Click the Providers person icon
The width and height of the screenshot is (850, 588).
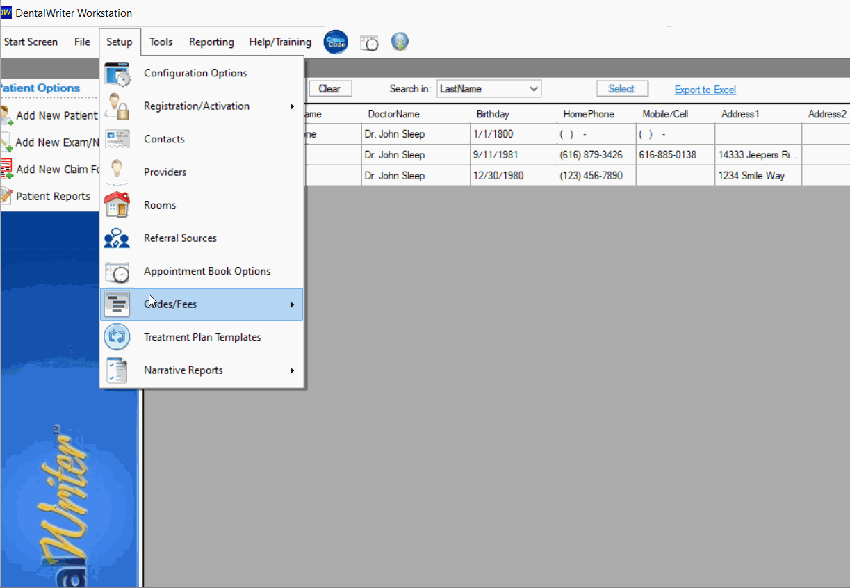point(117,172)
